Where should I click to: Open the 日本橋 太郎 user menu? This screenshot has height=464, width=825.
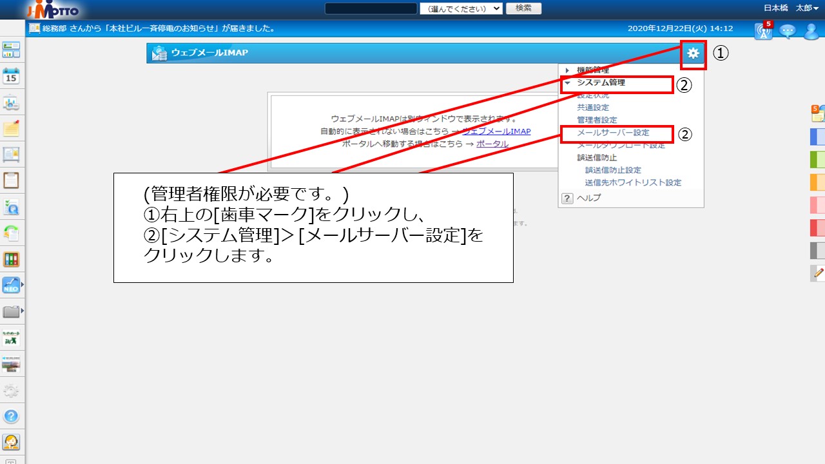(x=791, y=8)
